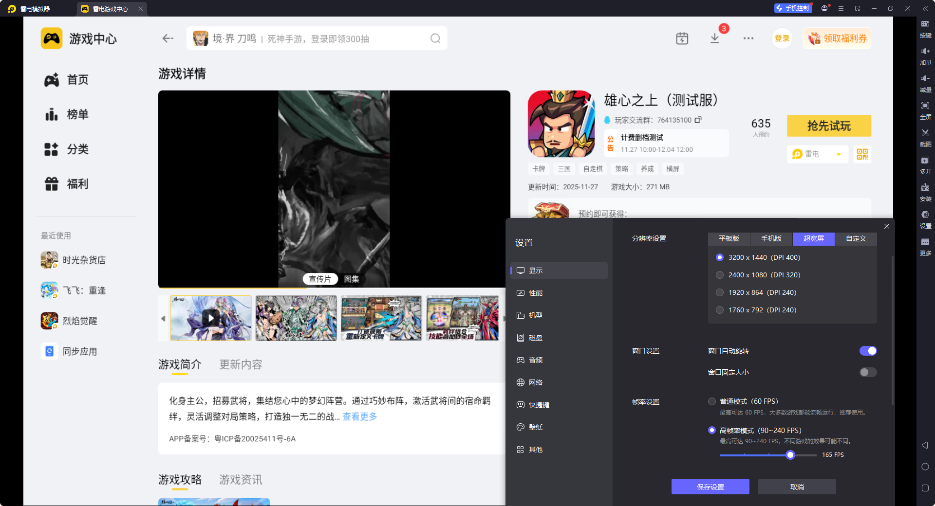The image size is (935, 506).
Task: Open the 磁盘 settings panel
Action: pyautogui.click(x=536, y=337)
